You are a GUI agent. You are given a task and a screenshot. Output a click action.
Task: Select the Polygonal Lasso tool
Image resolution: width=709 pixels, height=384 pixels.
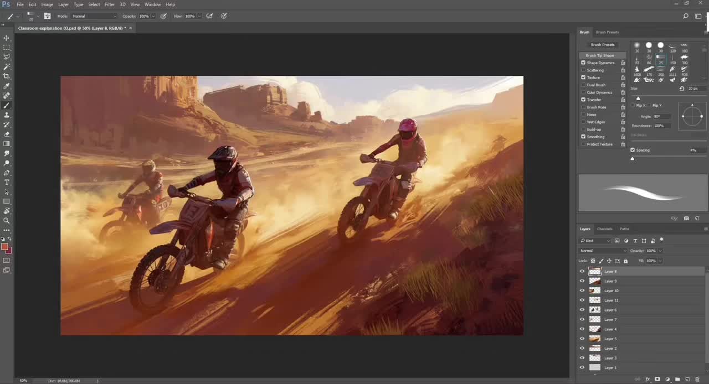coord(7,57)
